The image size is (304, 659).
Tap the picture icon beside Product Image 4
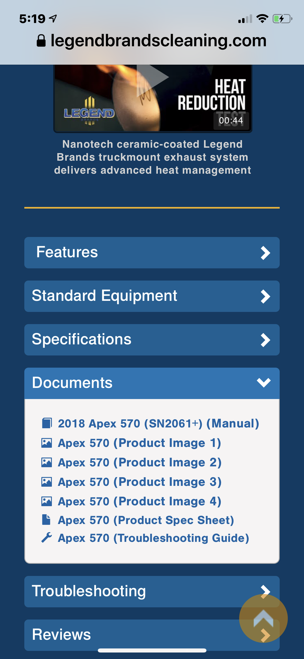point(46,501)
